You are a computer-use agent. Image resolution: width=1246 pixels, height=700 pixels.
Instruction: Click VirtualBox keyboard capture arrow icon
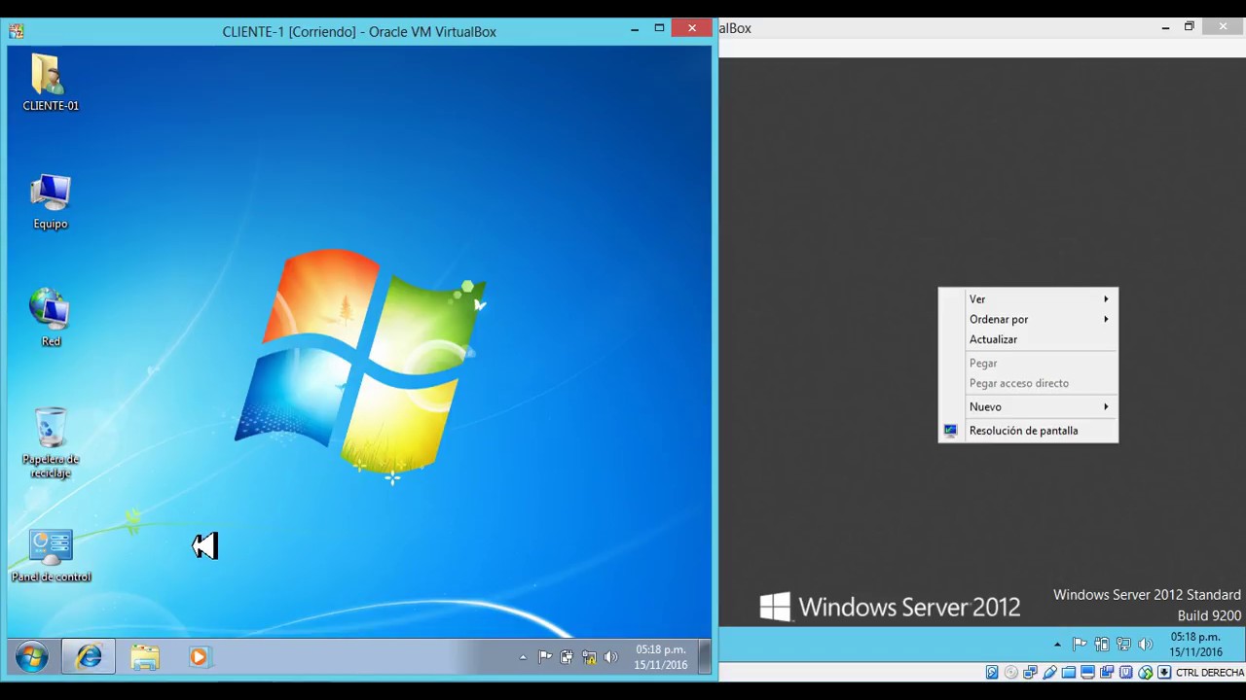[1164, 672]
